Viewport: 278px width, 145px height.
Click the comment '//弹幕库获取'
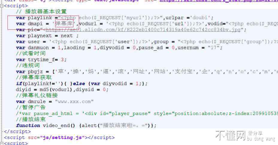click(34, 77)
